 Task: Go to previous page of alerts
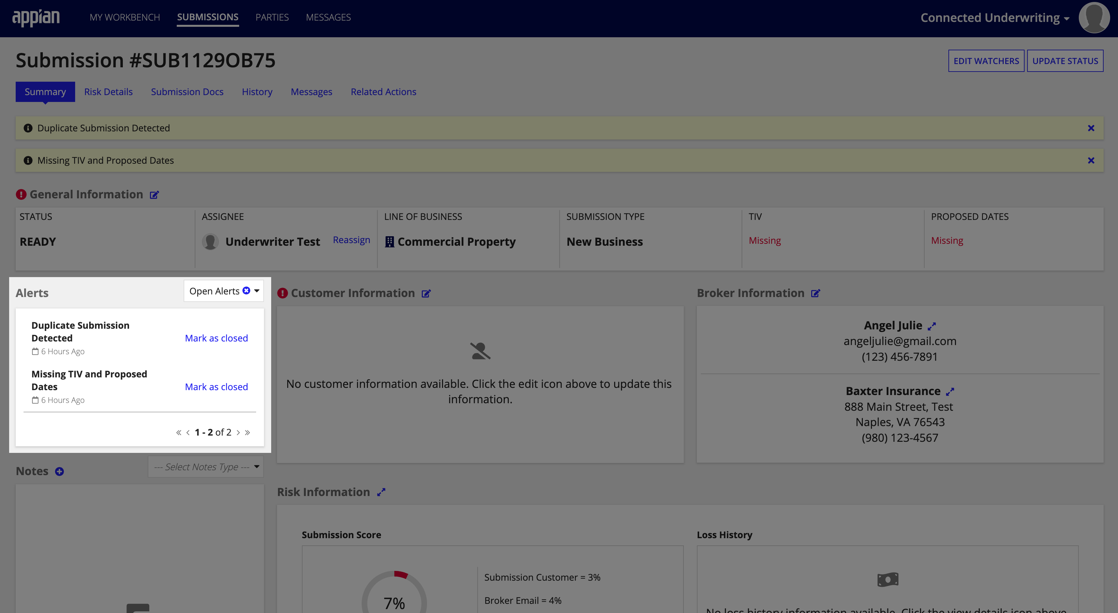click(188, 432)
